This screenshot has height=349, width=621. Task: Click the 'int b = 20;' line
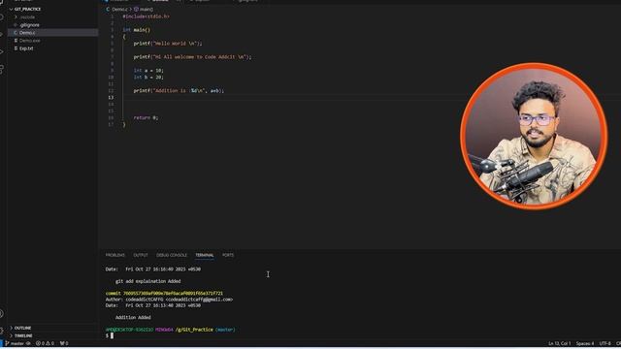[148, 78]
